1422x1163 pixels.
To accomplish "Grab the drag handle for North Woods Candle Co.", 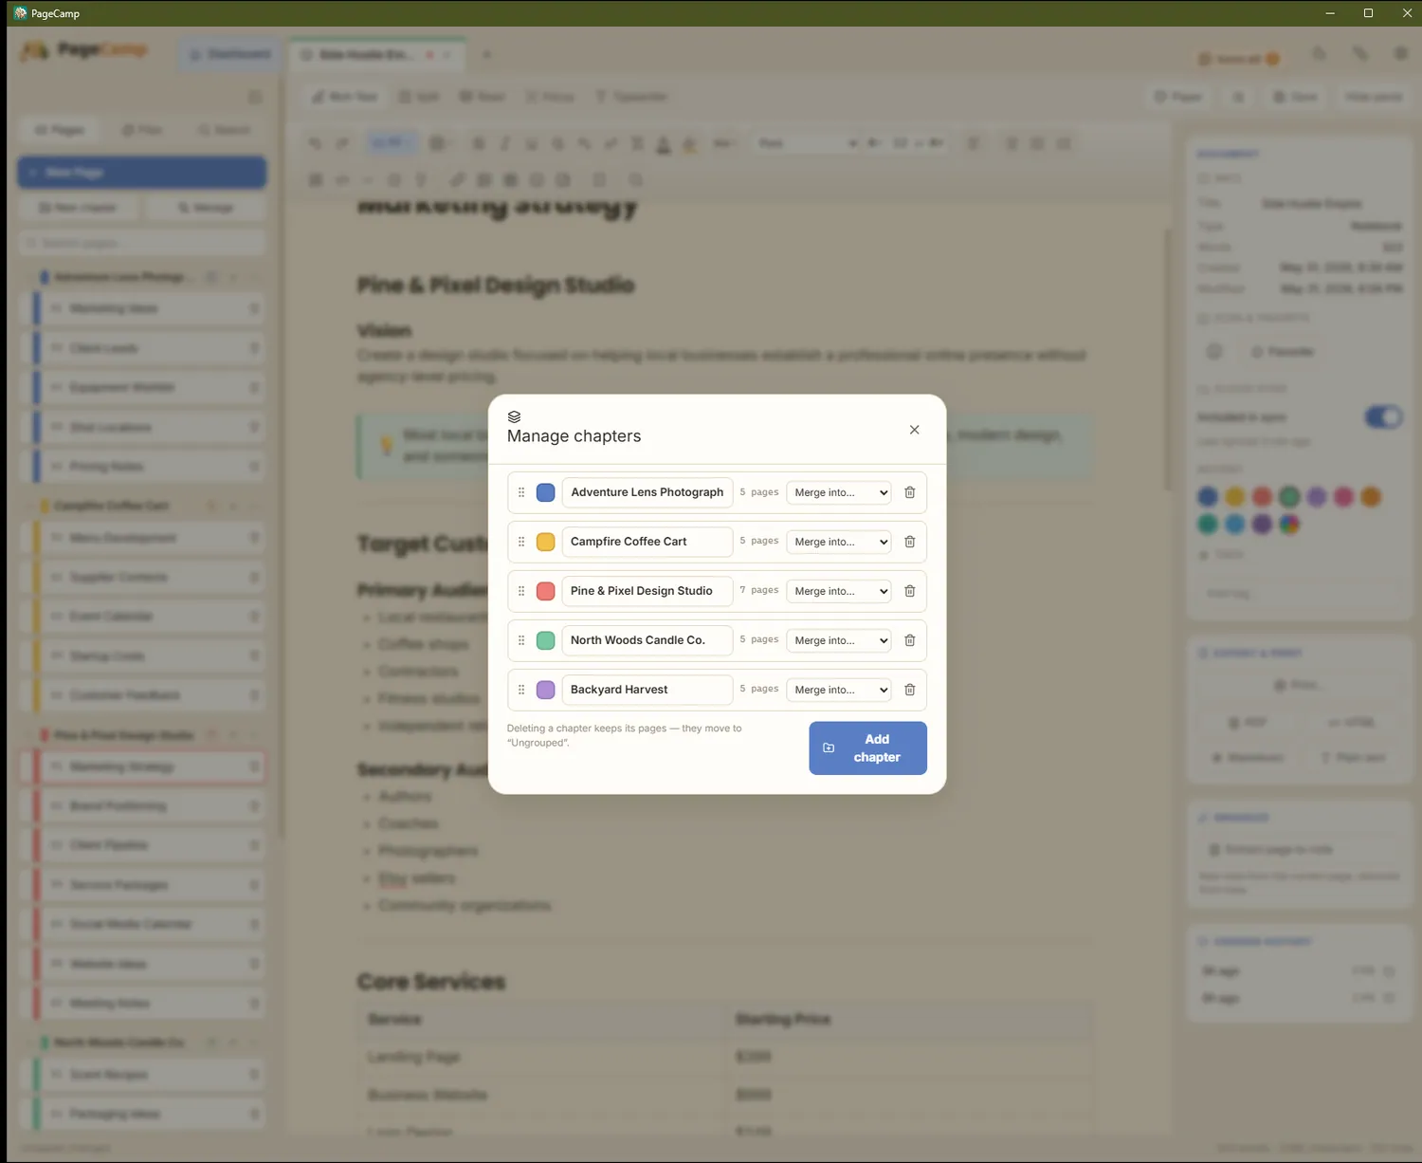I will point(521,640).
